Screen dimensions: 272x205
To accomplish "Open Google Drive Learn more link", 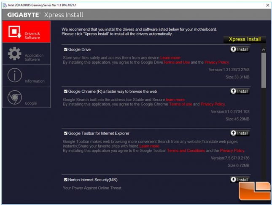I will [x=170, y=58].
